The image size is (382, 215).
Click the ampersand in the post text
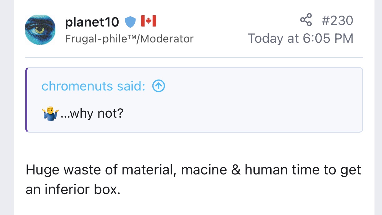click(236, 170)
